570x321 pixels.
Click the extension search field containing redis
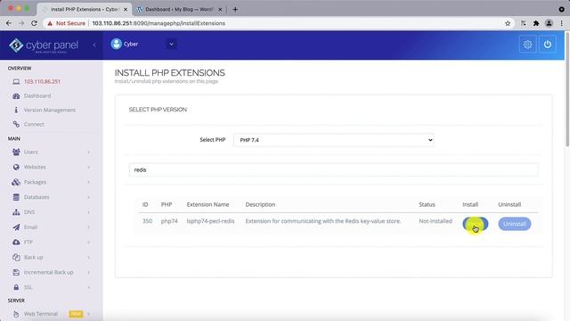[333, 170]
